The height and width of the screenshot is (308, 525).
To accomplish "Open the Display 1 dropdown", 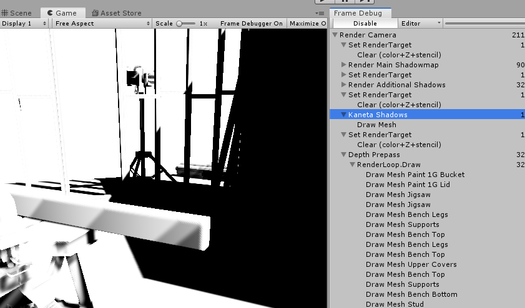I will (24, 24).
